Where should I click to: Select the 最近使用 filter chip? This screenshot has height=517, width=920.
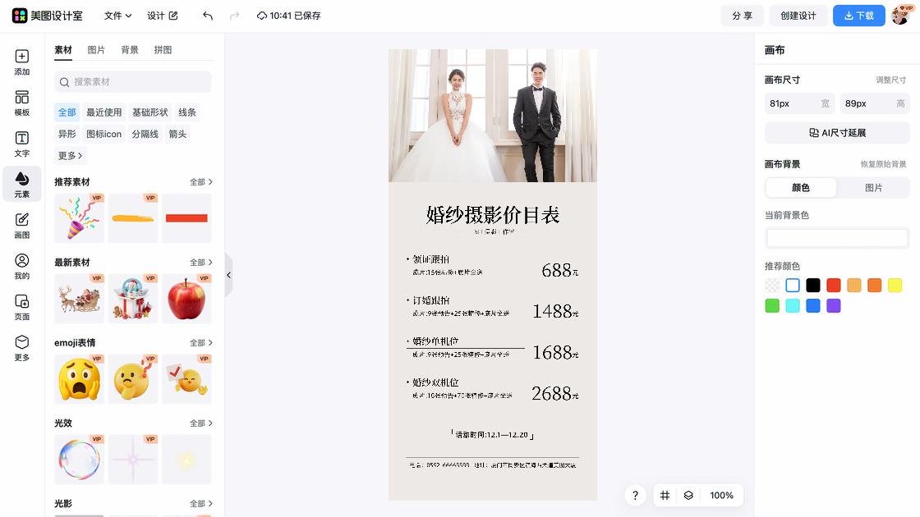pyautogui.click(x=103, y=112)
